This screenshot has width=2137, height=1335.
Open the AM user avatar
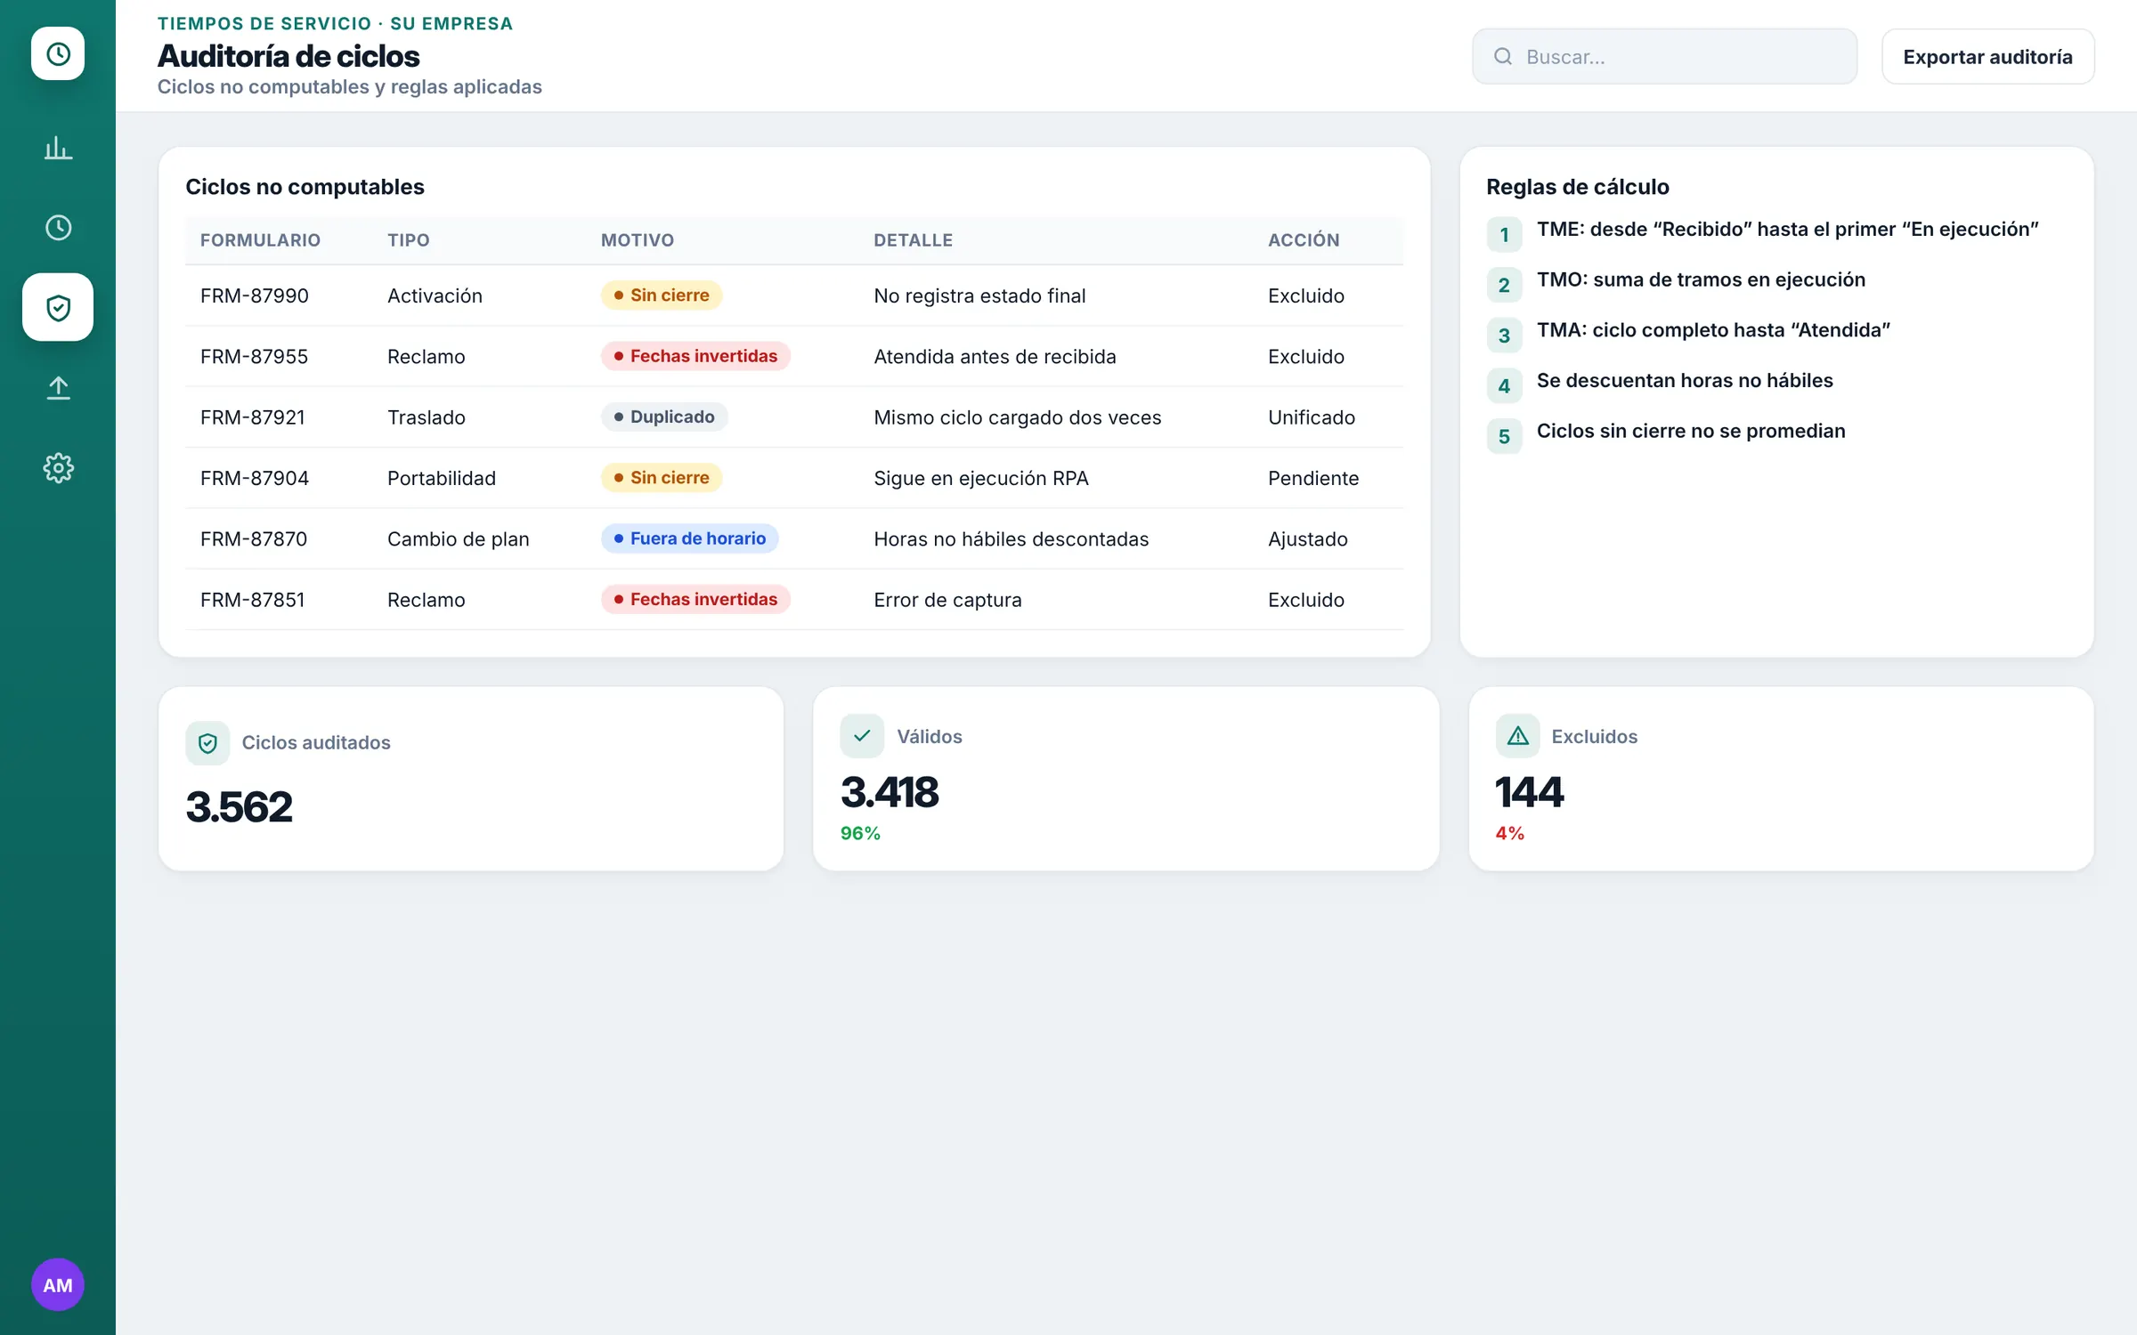58,1284
